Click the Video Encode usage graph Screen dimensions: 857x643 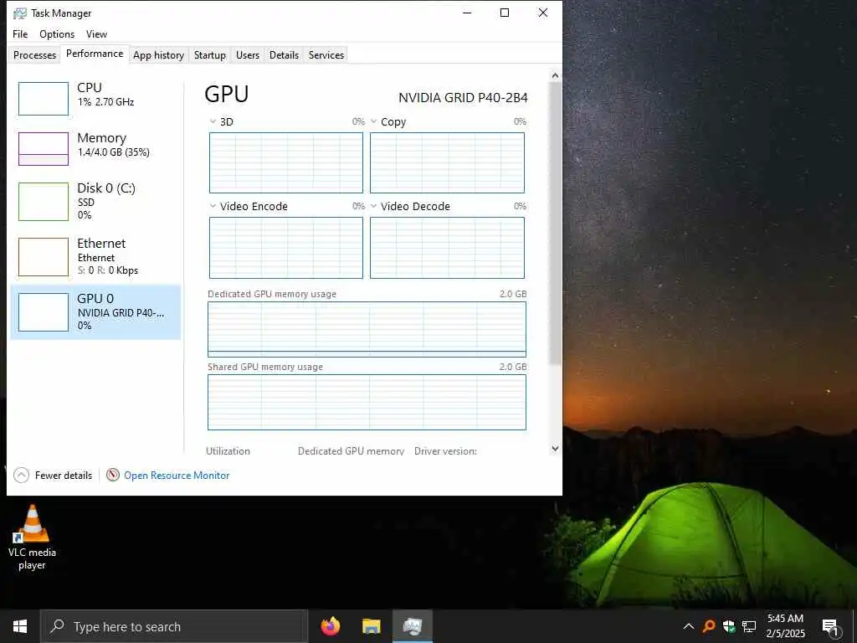click(x=286, y=248)
